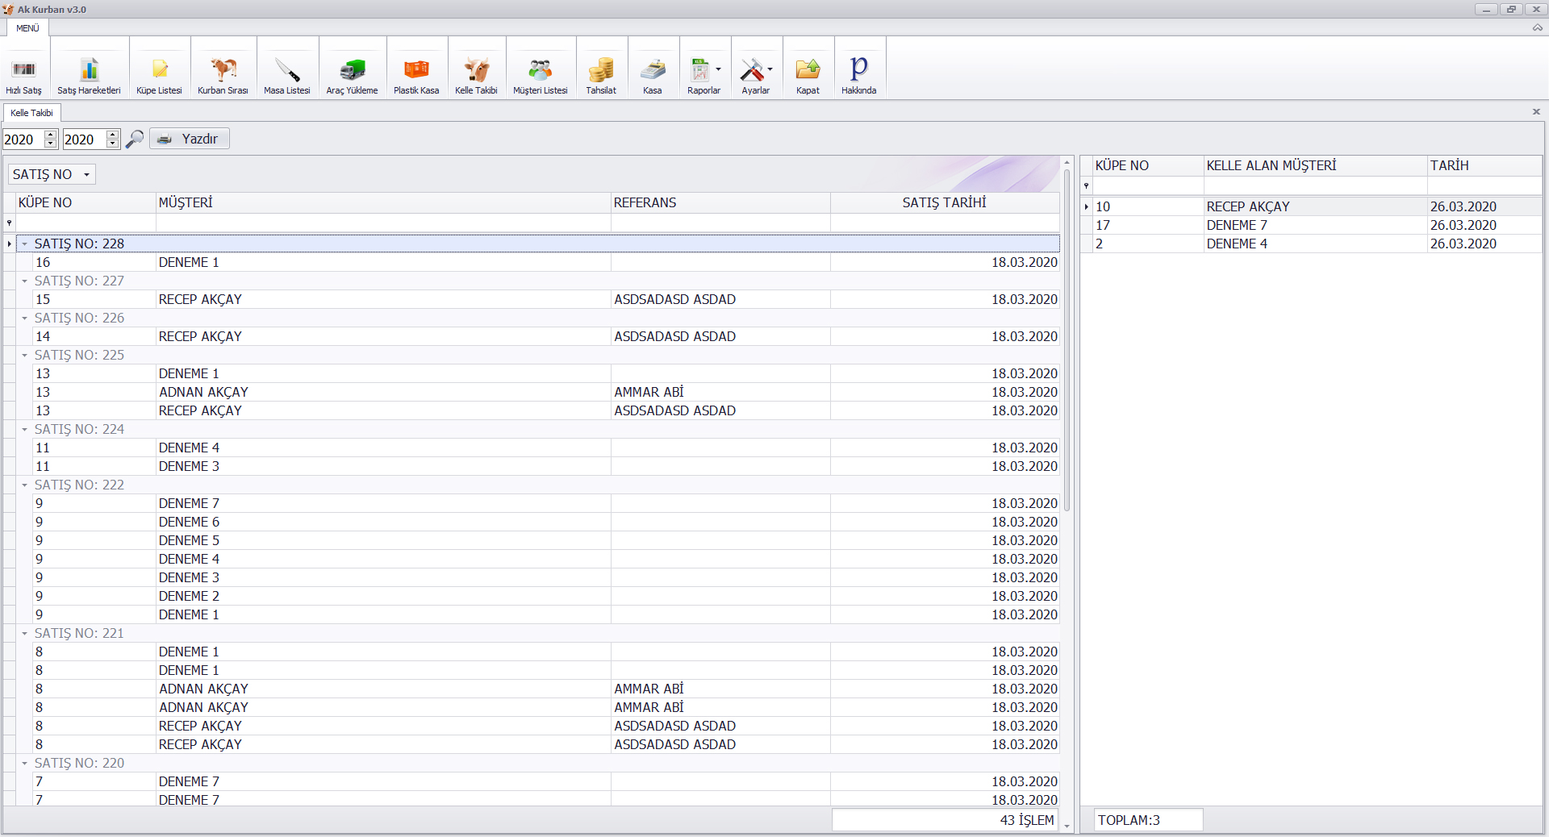Sort by the SATIŞ TARİHİ column header

[x=944, y=202]
